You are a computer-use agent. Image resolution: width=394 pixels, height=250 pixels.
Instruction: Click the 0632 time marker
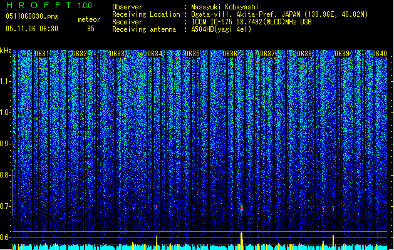(x=80, y=54)
